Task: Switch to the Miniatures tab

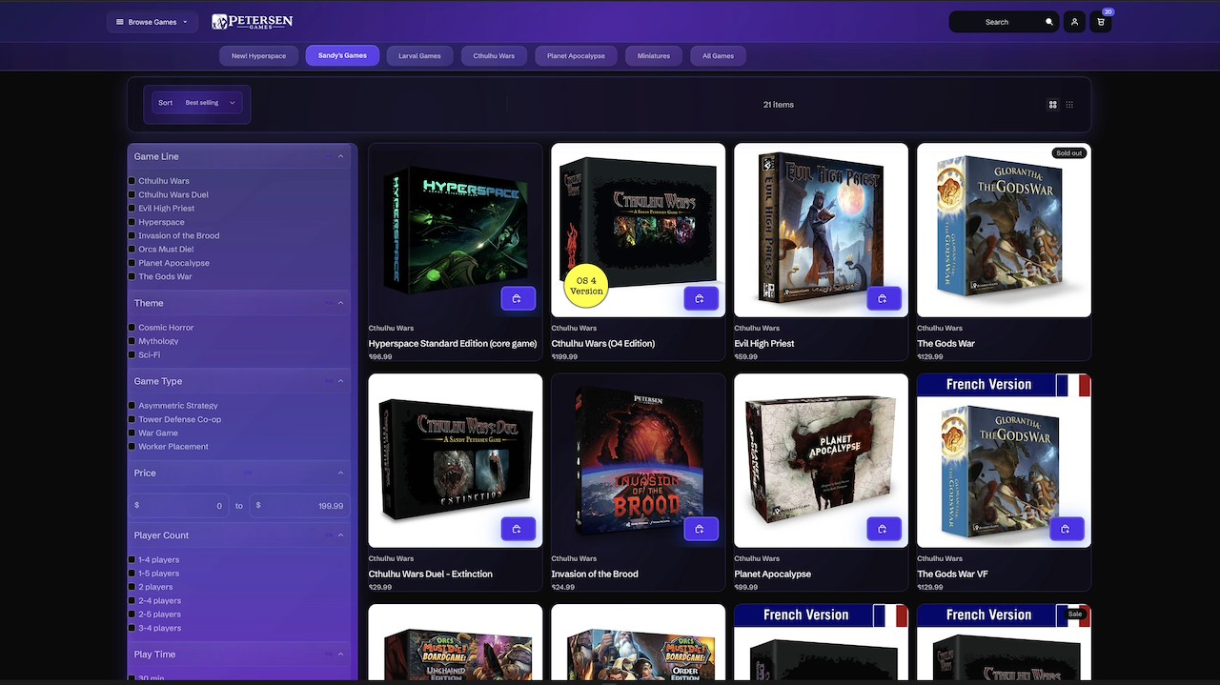Action: pos(653,55)
